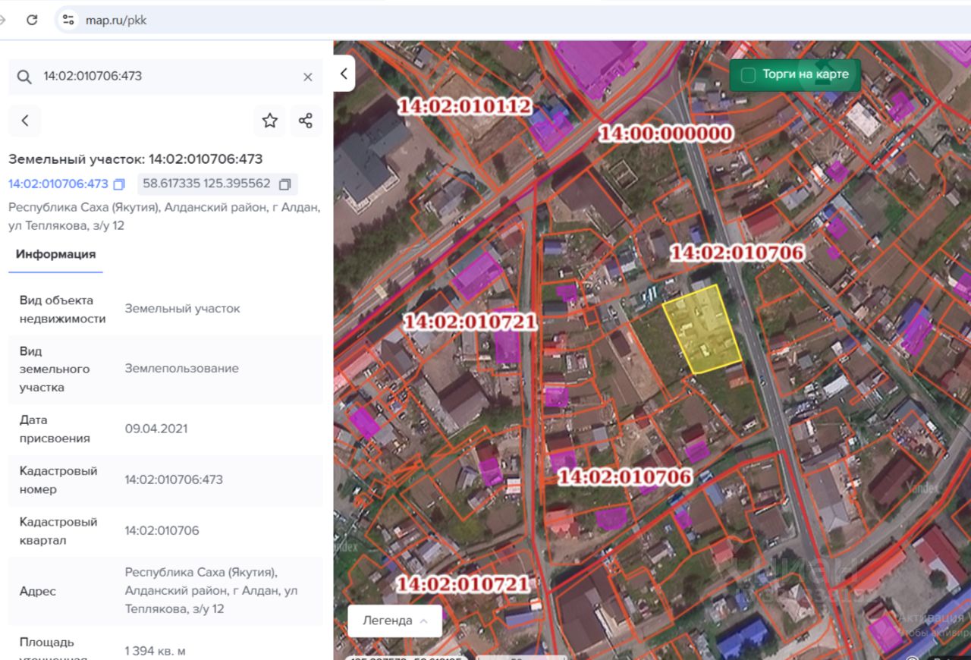The image size is (971, 660).
Task: Collapse the side panel with the chevron
Action: pos(344,74)
